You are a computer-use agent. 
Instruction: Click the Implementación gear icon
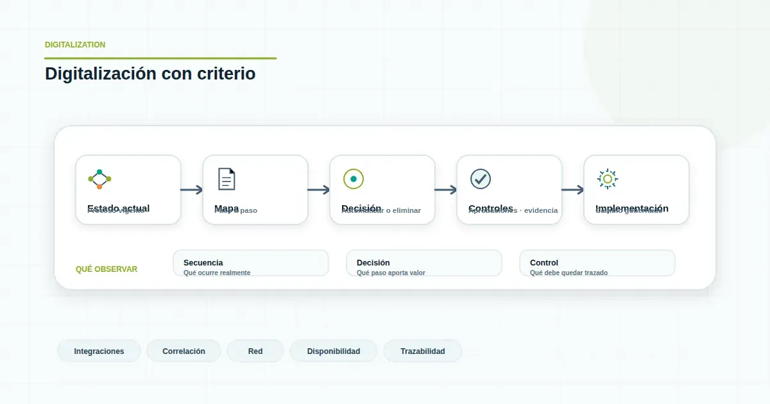click(x=608, y=179)
